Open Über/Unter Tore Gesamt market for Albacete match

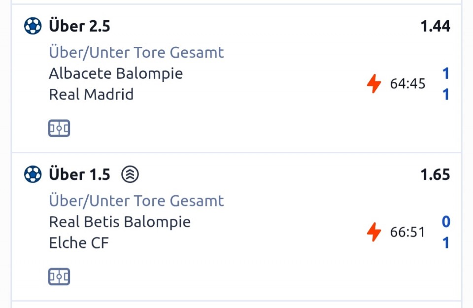tap(136, 52)
